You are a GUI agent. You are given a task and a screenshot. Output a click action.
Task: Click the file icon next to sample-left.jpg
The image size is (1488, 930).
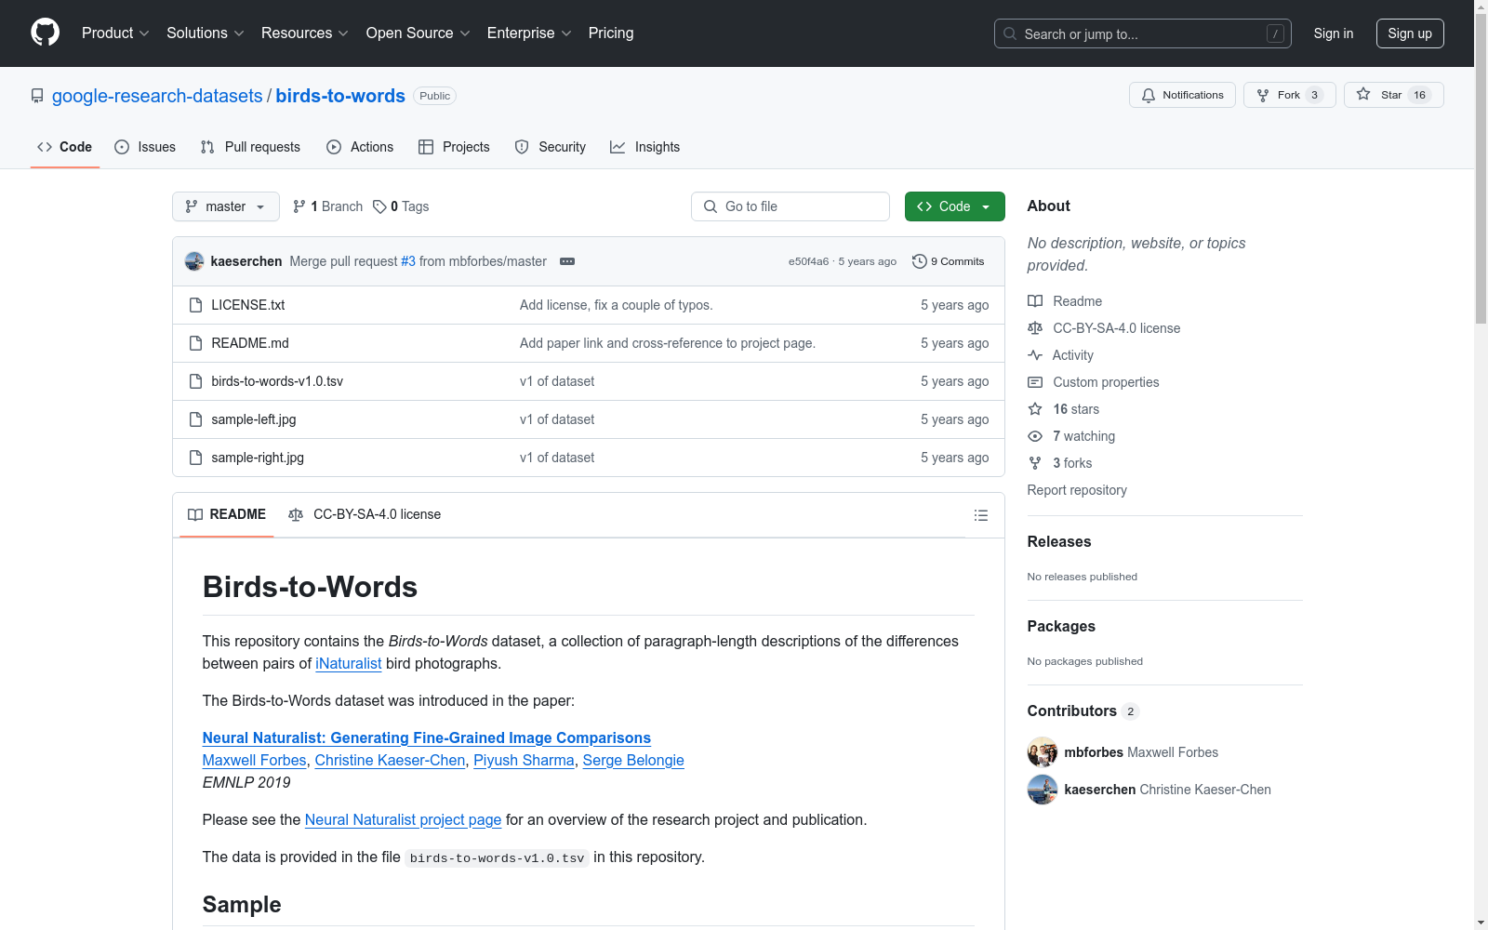point(195,419)
